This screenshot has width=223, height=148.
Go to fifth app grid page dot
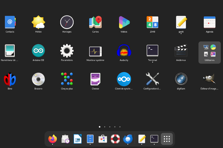coord(120,127)
